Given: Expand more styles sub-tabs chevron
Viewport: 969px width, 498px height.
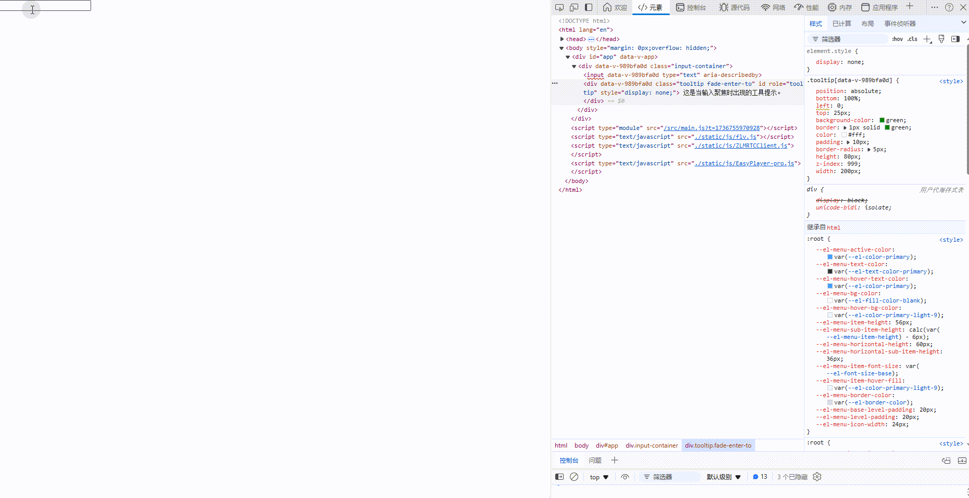Looking at the screenshot, I should click(x=963, y=22).
